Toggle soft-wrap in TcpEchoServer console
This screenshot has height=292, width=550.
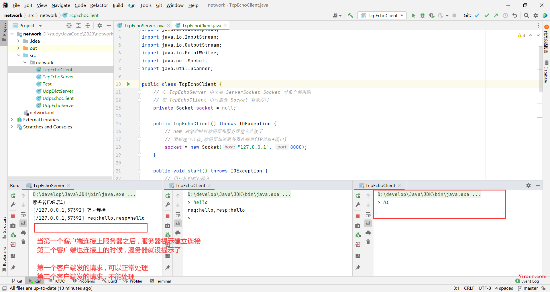(x=23, y=214)
